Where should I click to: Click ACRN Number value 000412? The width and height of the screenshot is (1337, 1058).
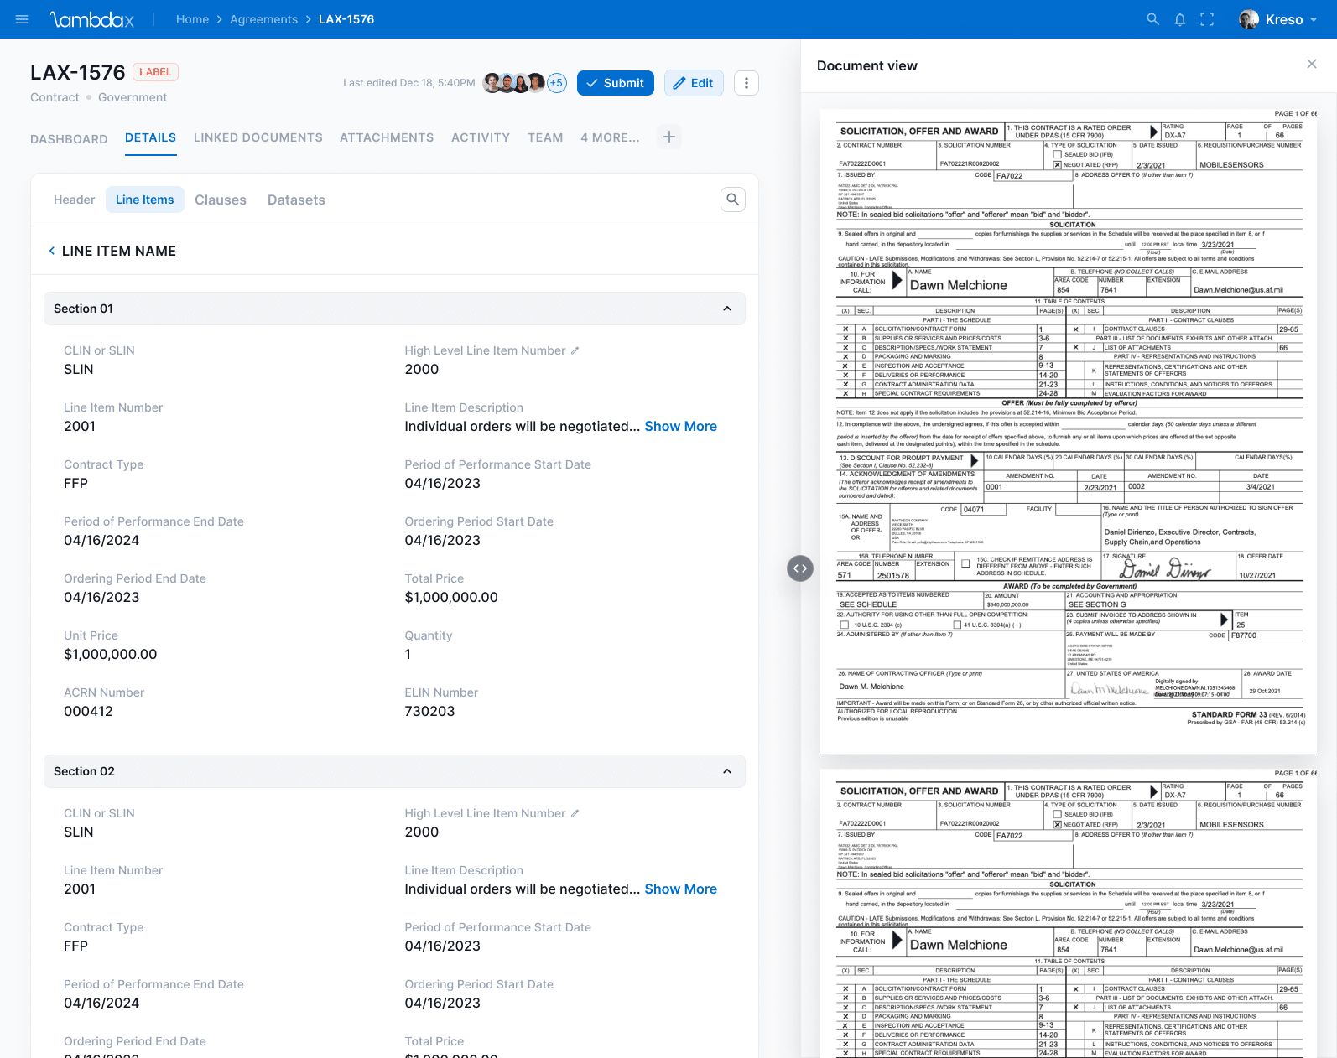coord(88,711)
